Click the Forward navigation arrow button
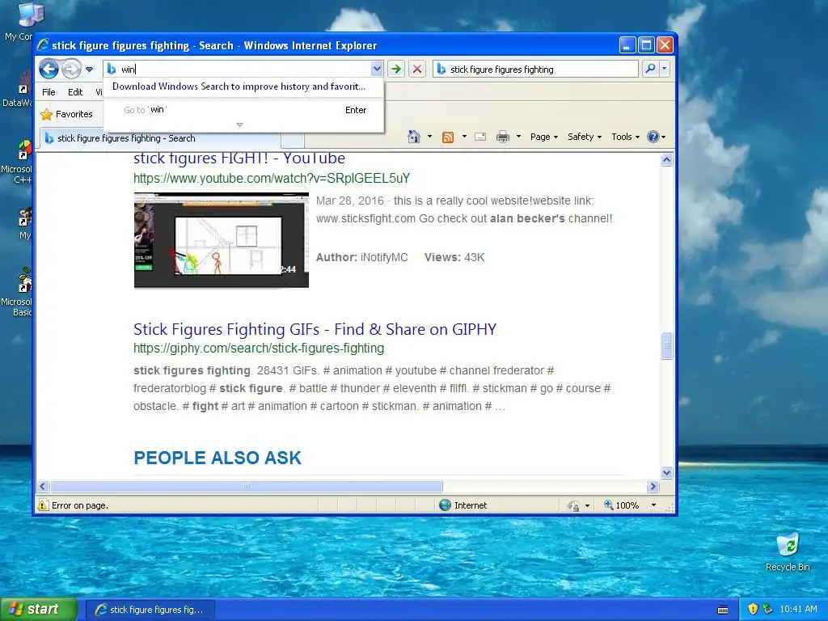 click(71, 69)
